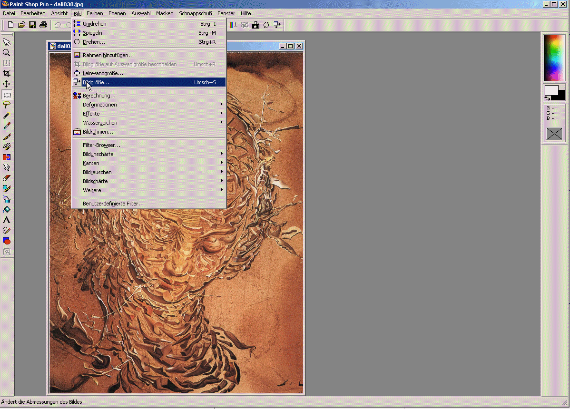This screenshot has width=570, height=409.
Task: Expand the Kanten submenu
Action: tap(149, 163)
